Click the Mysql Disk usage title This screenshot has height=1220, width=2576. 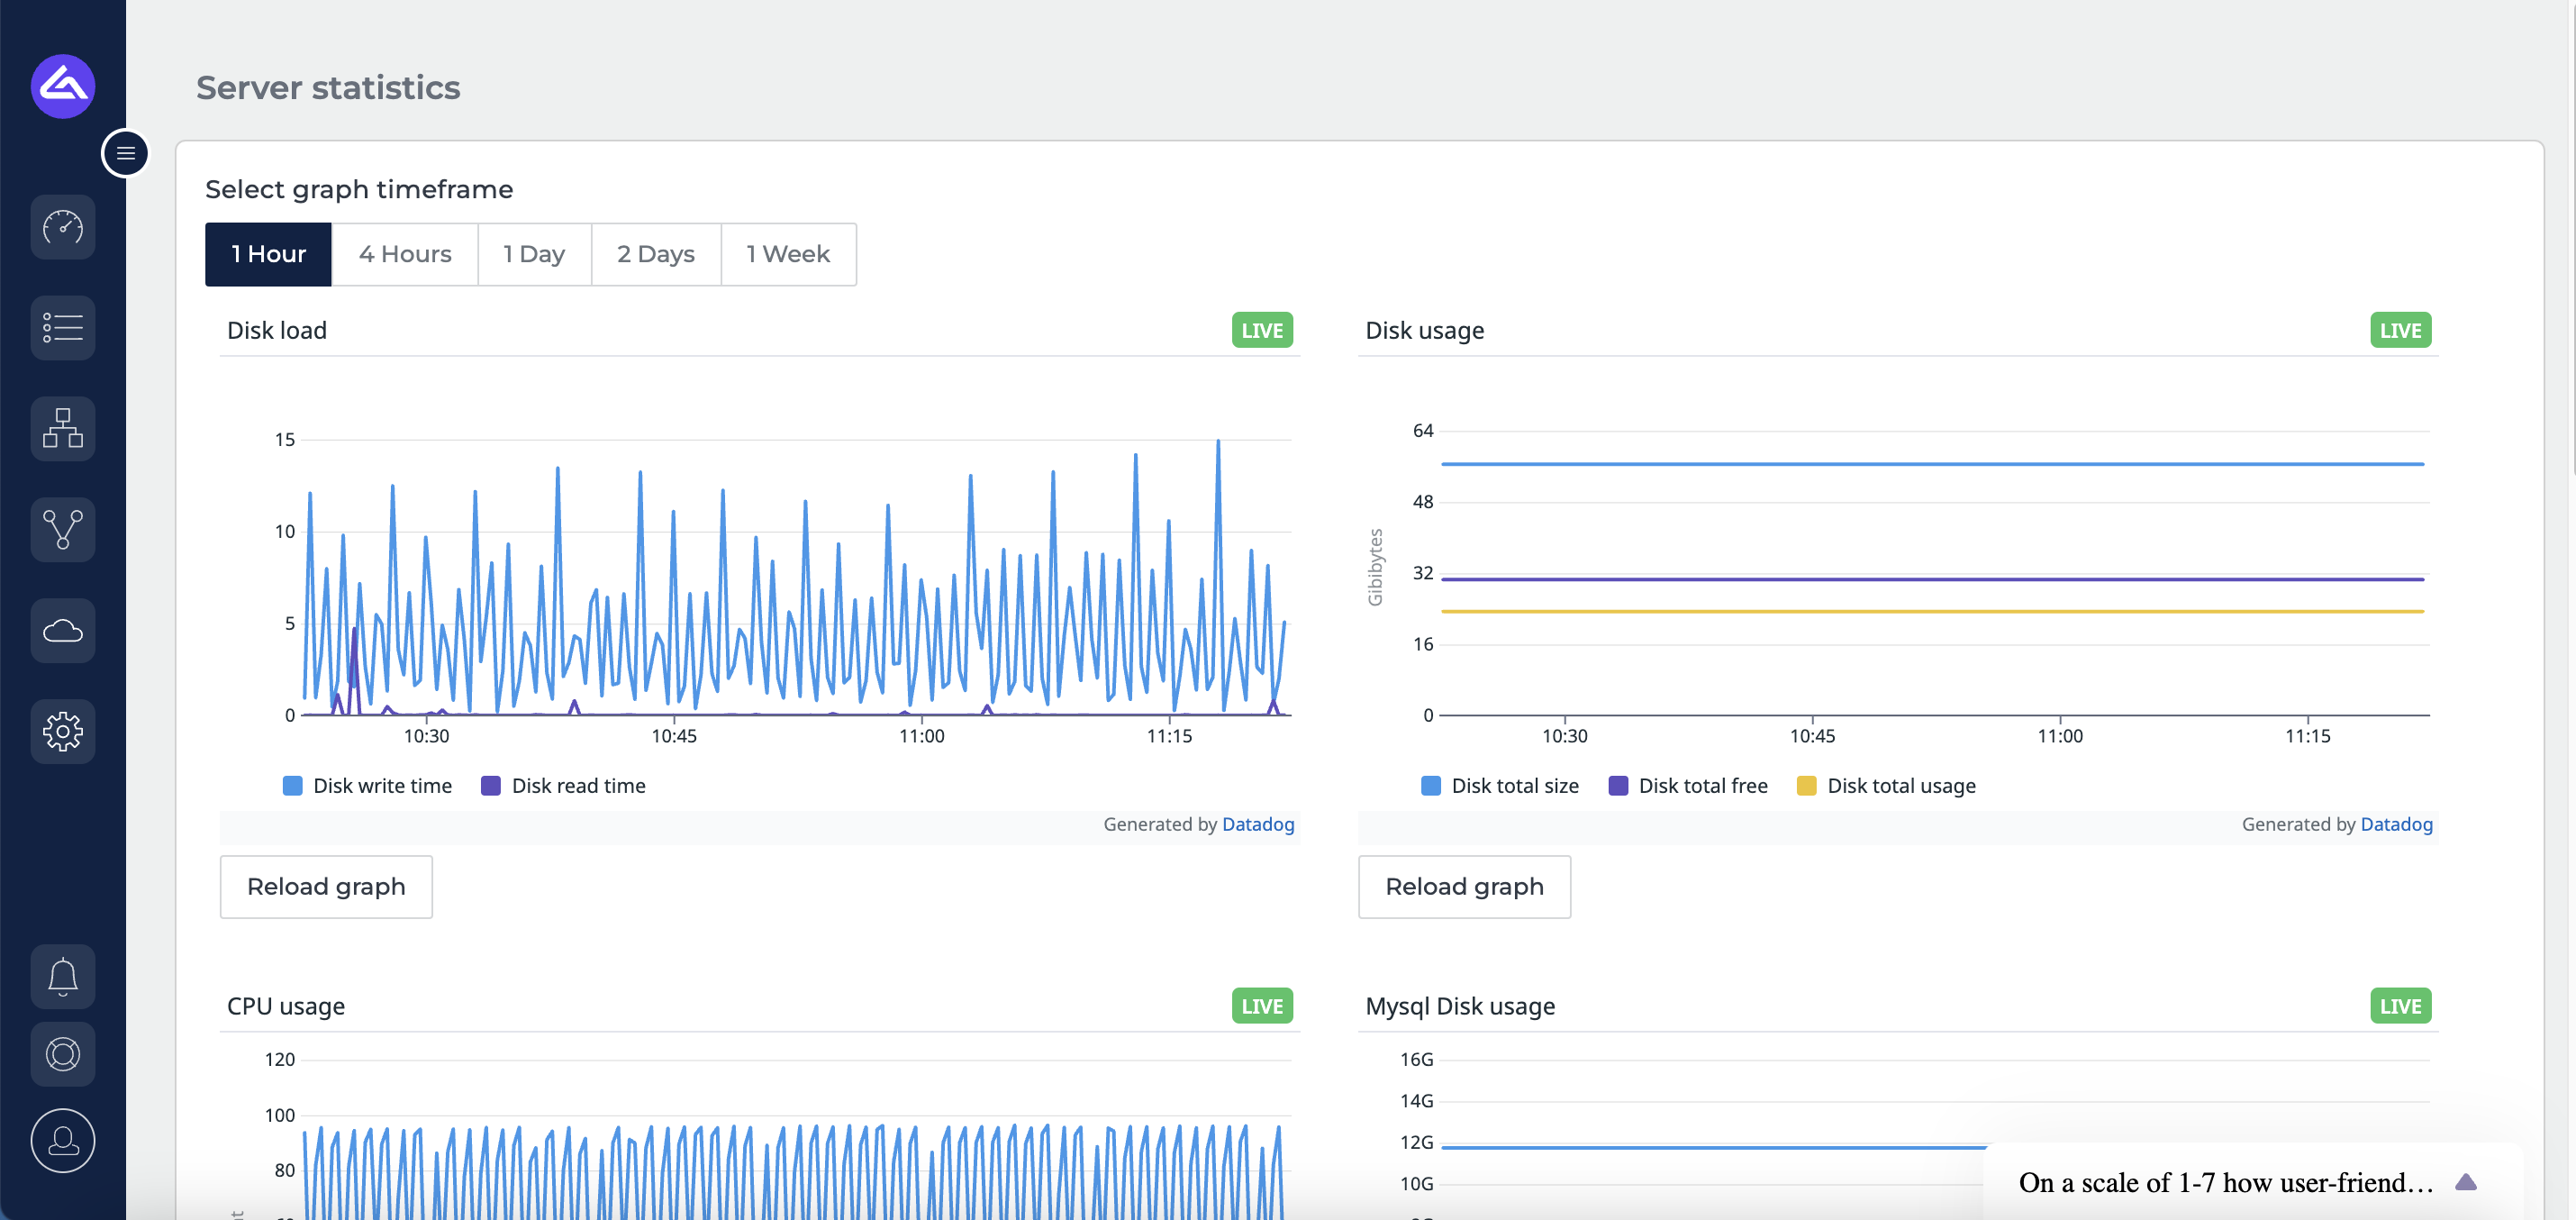(x=1460, y=1006)
